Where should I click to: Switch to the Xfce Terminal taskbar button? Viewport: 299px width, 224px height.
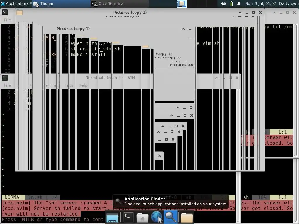[120, 3]
